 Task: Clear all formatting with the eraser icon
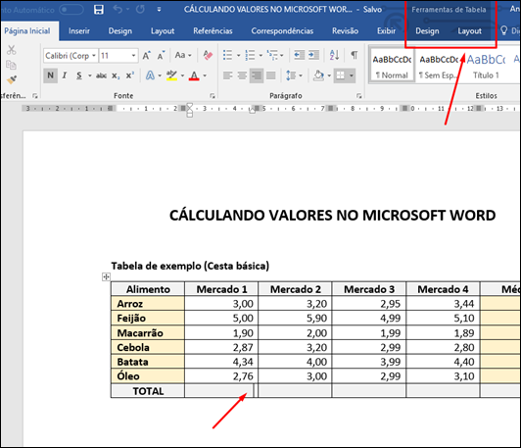coord(208,55)
